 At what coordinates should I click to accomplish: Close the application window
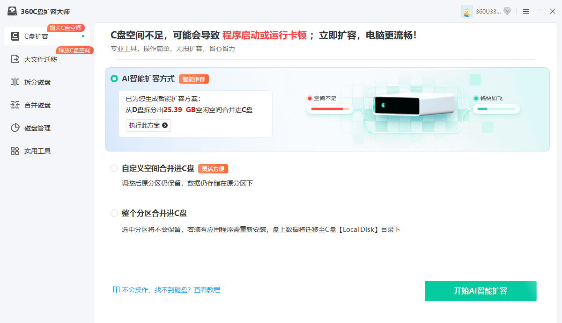pyautogui.click(x=553, y=11)
